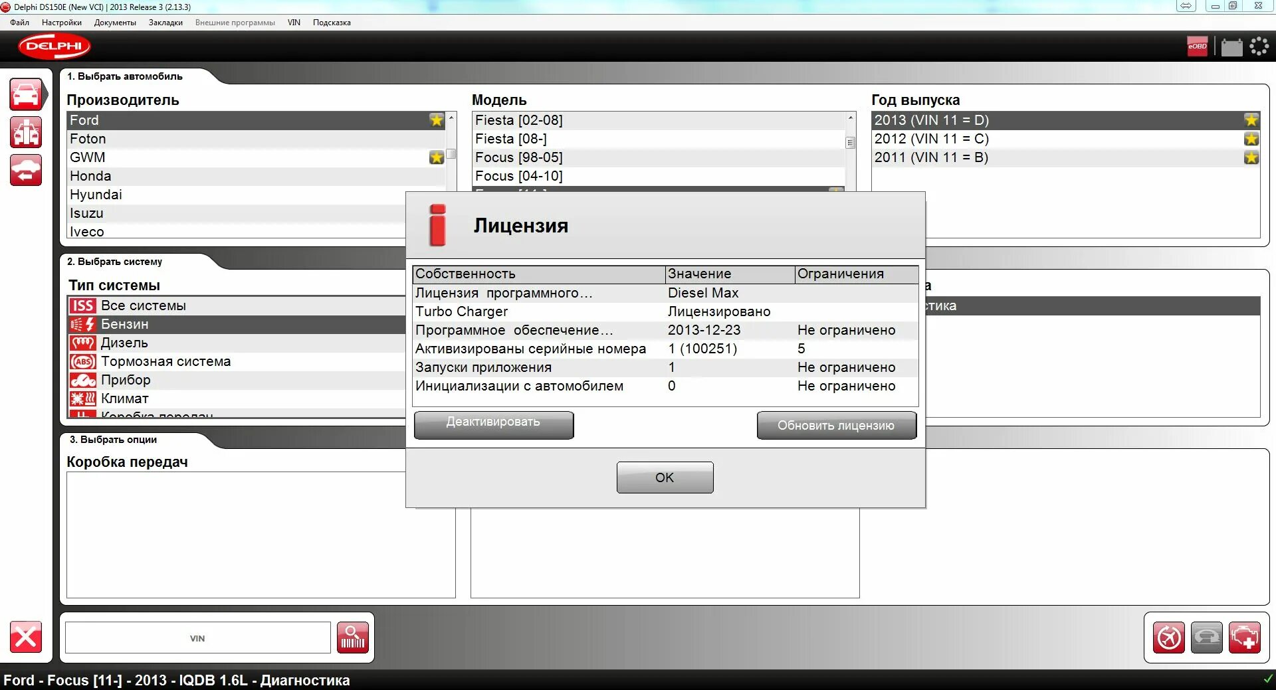Open the heavy duty truck selection icon
Viewport: 1276px width, 690px height.
[x=26, y=132]
